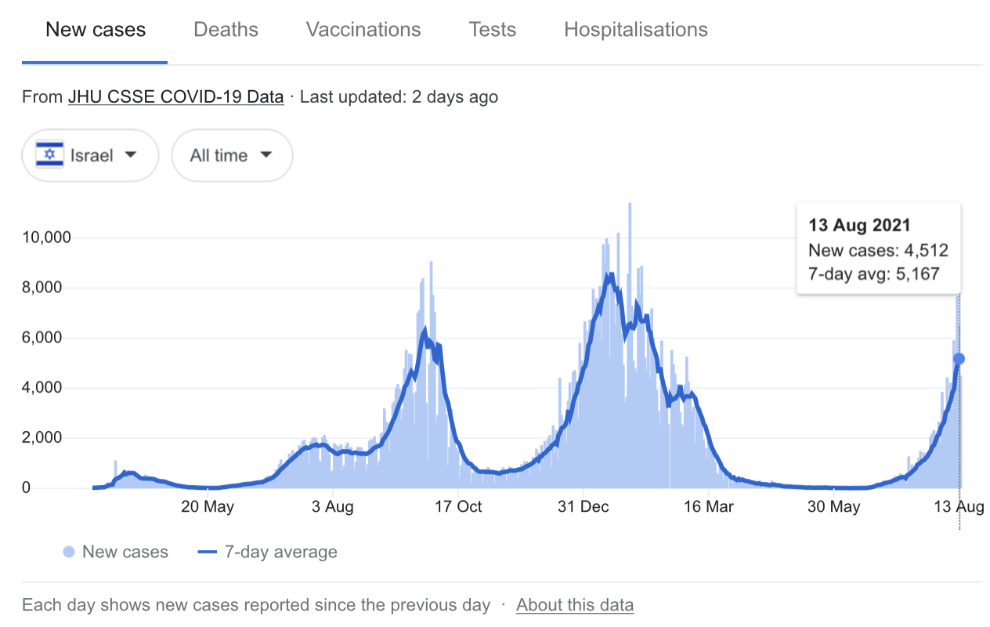Viewport: 990px width, 627px height.
Task: Select the New cases tab
Action: [96, 30]
